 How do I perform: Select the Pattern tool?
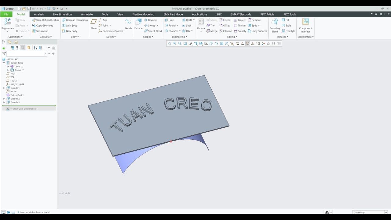(201, 25)
